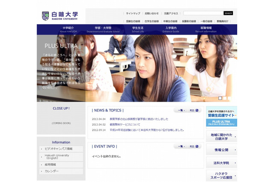Click the CLOSE UP! heading

tap(61, 108)
